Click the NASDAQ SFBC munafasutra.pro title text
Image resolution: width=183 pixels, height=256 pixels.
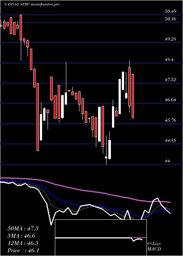click(x=31, y=4)
